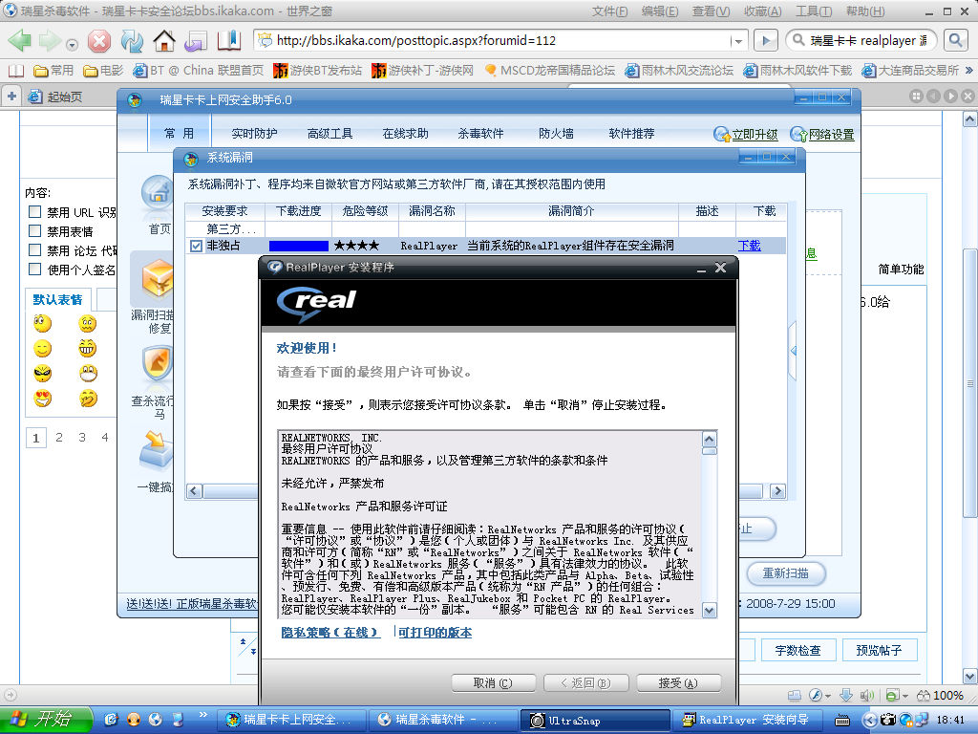Expand system tray hidden icons arrow

click(x=869, y=721)
